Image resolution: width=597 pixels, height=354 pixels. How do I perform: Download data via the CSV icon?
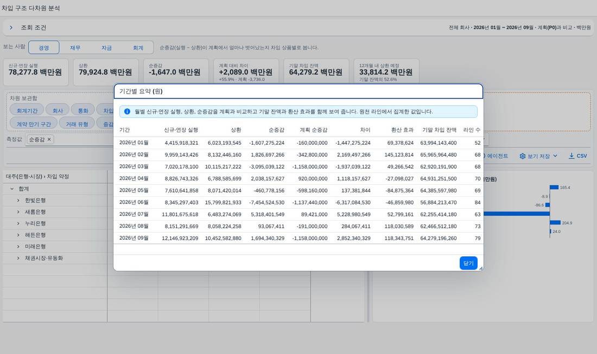(571, 156)
